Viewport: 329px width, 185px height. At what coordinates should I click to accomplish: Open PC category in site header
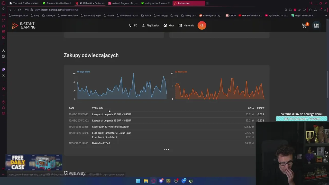133,25
